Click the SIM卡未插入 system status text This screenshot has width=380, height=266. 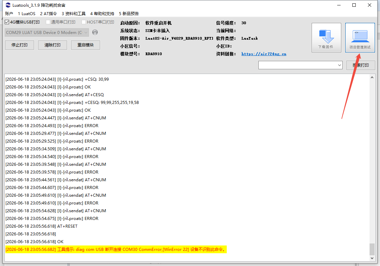[158, 31]
